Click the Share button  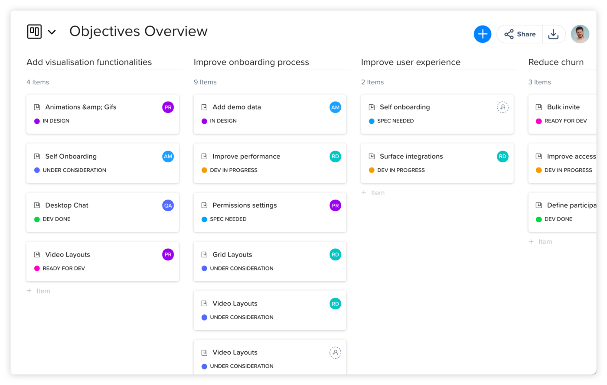point(520,34)
